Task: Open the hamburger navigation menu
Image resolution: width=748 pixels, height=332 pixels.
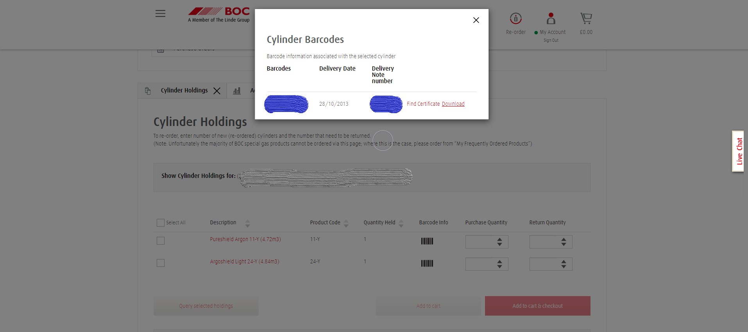Action: coord(160,14)
